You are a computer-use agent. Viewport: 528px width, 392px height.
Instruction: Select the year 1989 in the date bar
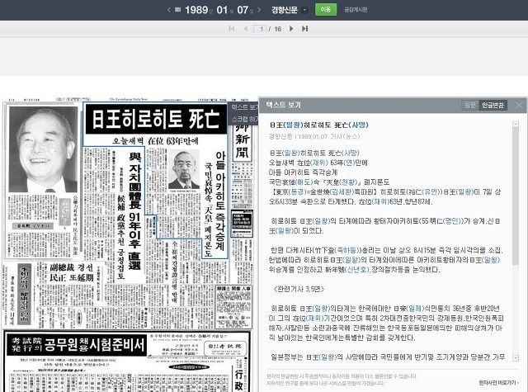196,10
